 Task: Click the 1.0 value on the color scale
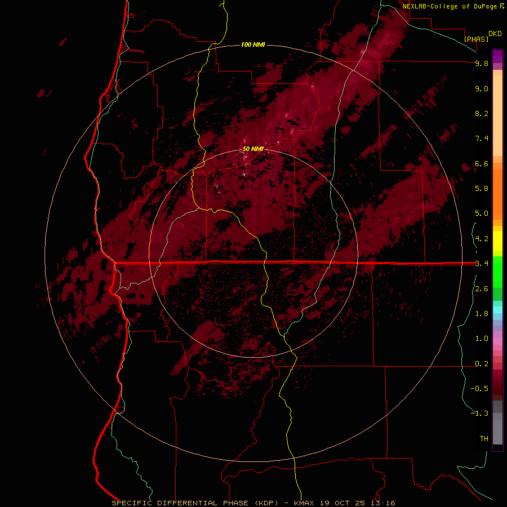coord(482,339)
